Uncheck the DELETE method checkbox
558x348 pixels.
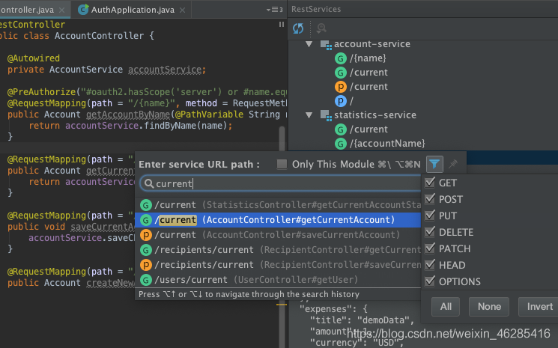[430, 232]
